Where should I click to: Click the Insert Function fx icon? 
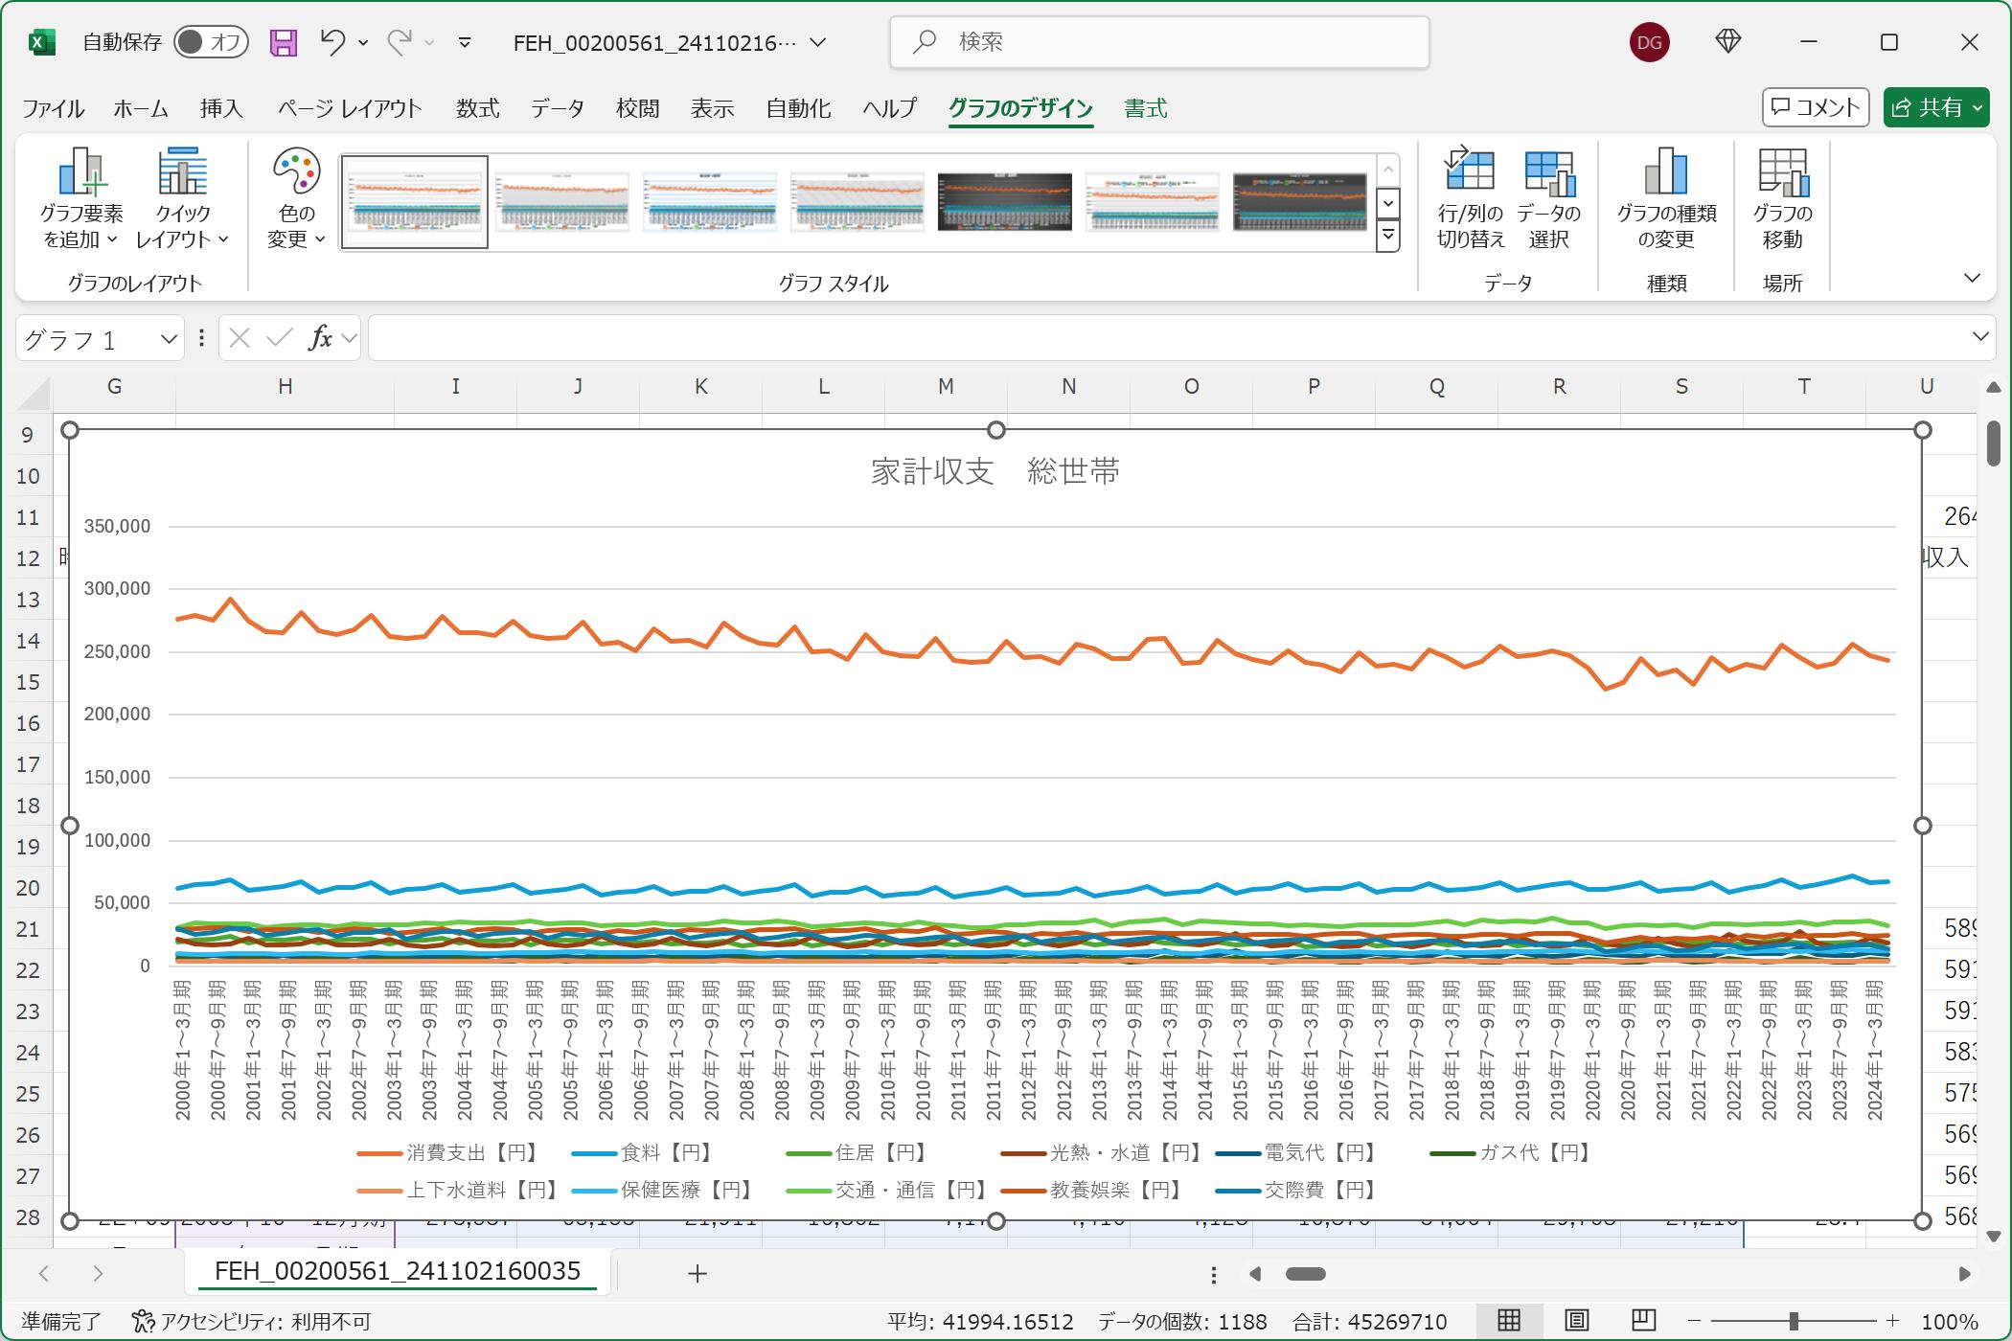coord(320,338)
